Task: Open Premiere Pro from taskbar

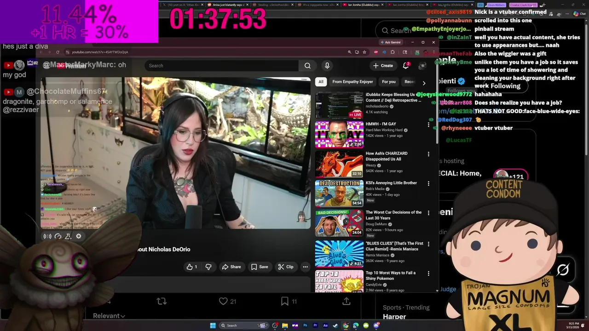Action: [315, 325]
